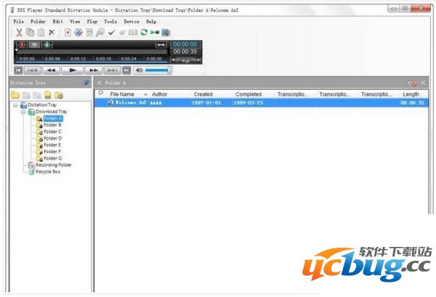The image size is (436, 297).
Task: Toggle the volume speaker mute icon
Action: click(x=140, y=70)
